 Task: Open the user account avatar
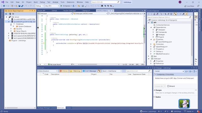[180, 2]
